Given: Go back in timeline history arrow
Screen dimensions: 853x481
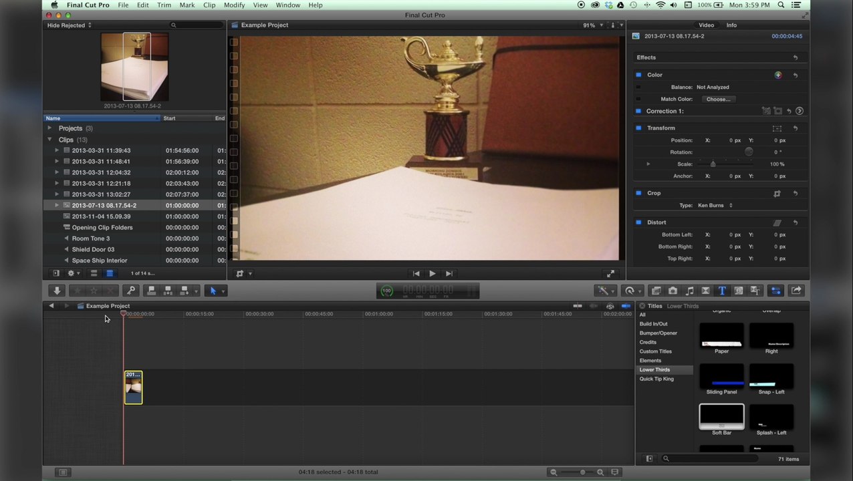Looking at the screenshot, I should coord(51,306).
